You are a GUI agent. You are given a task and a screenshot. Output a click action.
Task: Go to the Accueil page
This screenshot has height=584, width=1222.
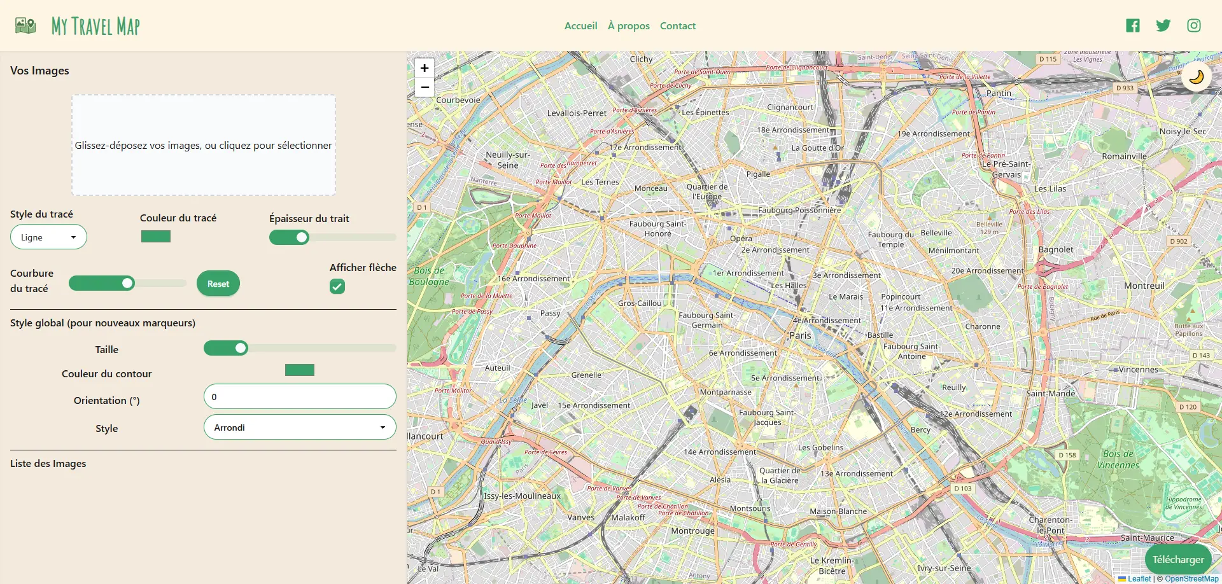(580, 26)
